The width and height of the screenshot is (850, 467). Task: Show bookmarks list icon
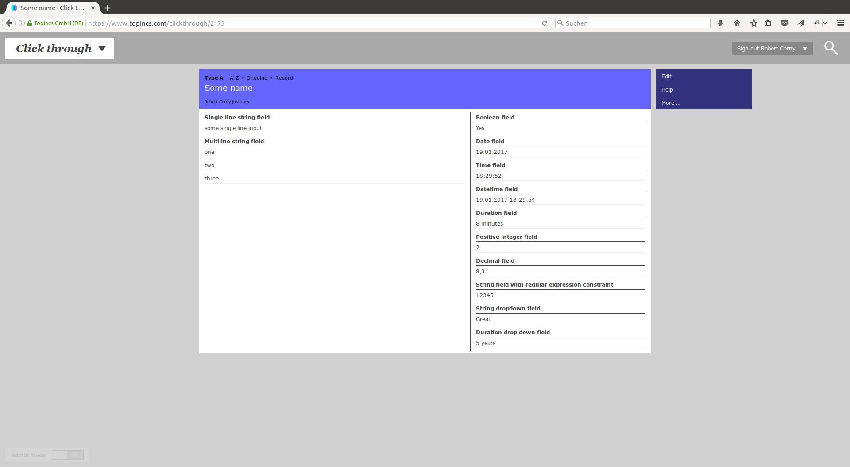click(x=768, y=23)
